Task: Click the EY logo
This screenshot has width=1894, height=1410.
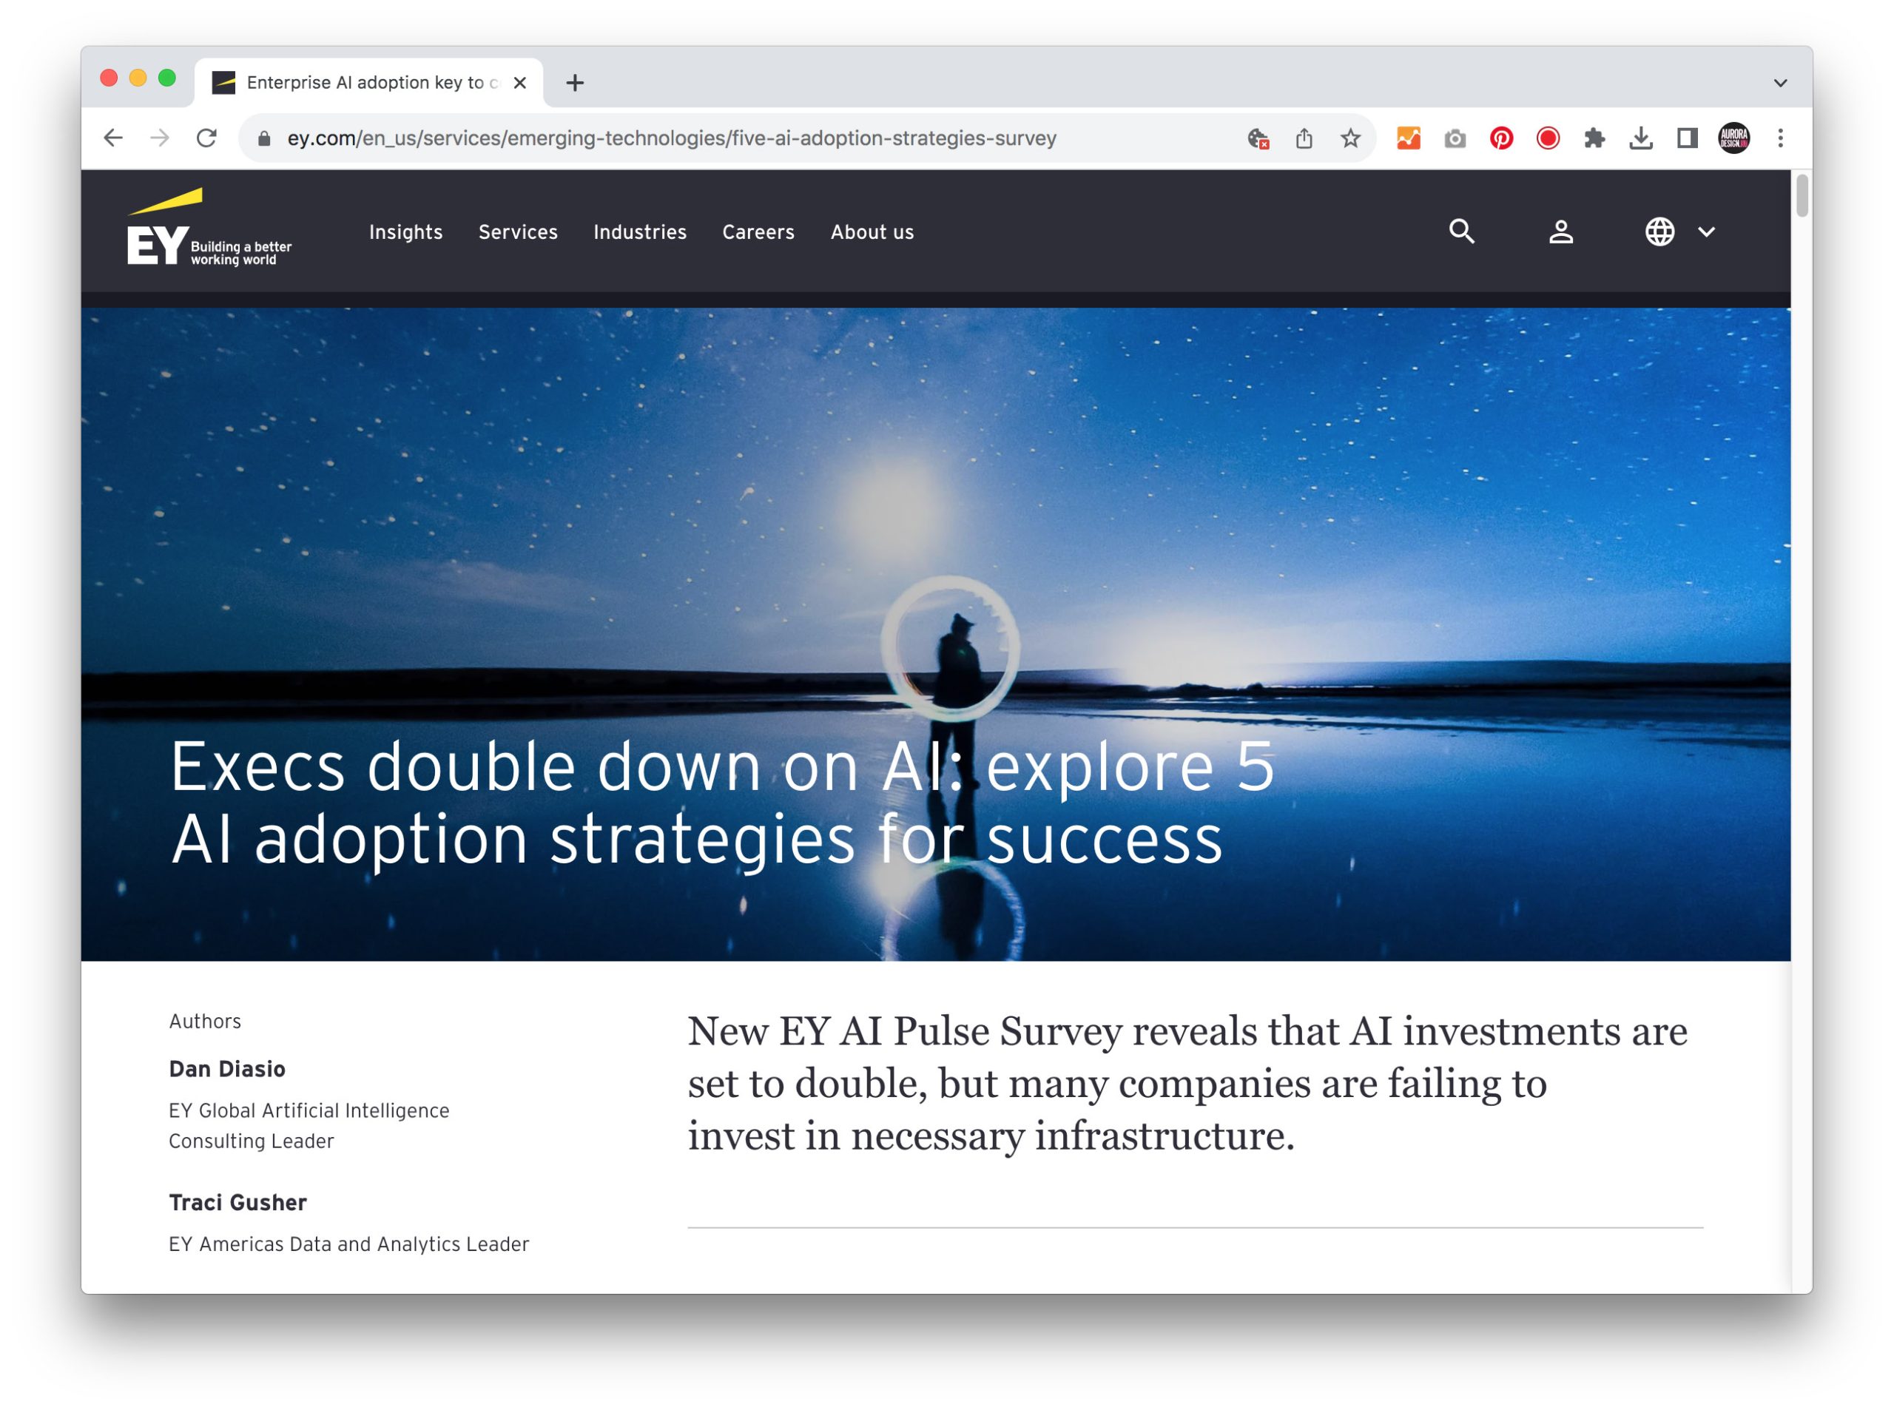Action: 210,228
